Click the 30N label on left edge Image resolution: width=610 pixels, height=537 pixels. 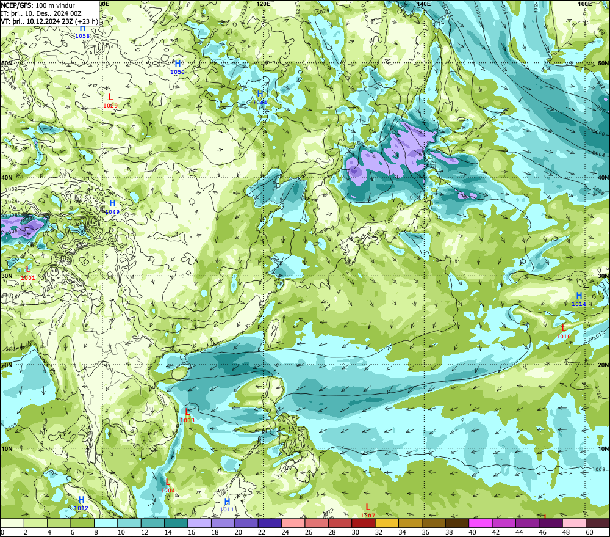point(7,276)
